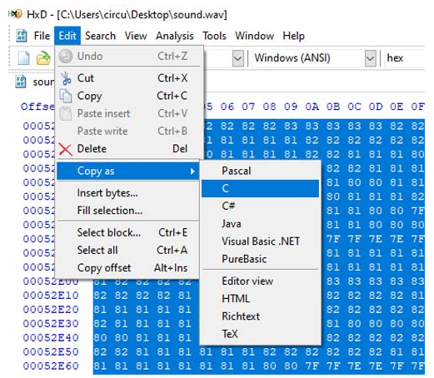The height and width of the screenshot is (378, 434).
Task: Click offset row 00052E40
Action: (51, 338)
